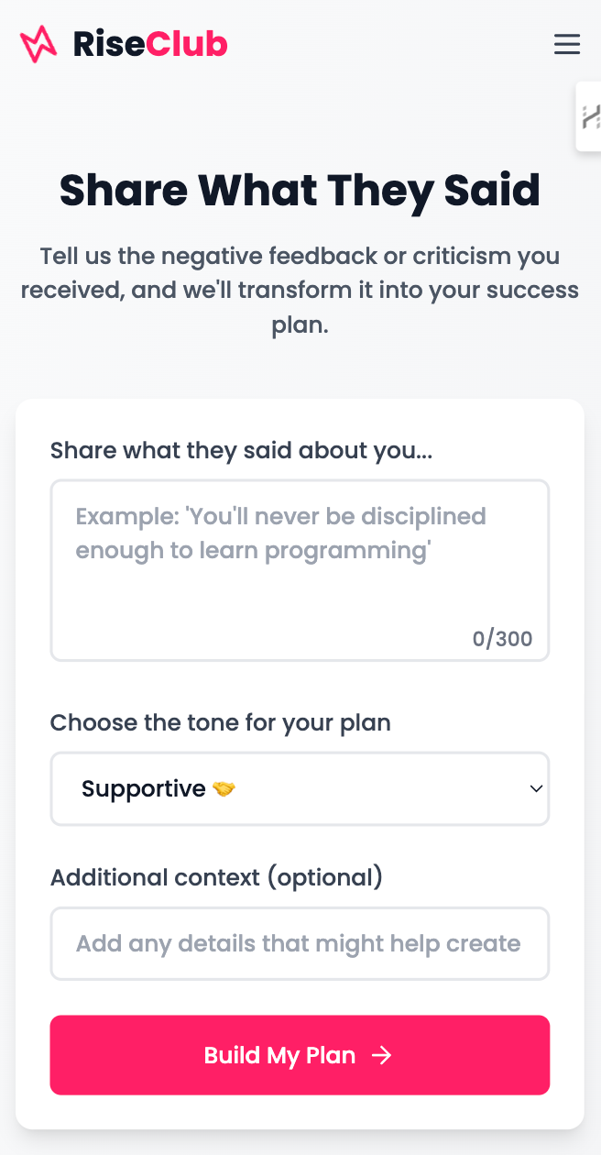Click the pink RiseClub star logo
The height and width of the screenshot is (1155, 601).
click(x=38, y=44)
